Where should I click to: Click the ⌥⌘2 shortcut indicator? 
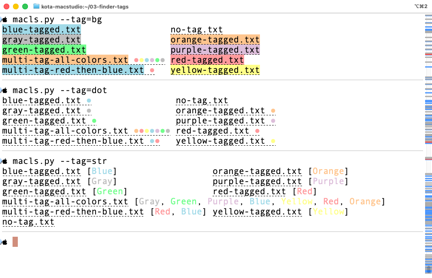tap(421, 6)
